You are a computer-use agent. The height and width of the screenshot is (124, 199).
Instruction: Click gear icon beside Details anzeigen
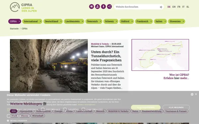pyautogui.click(x=8, y=121)
